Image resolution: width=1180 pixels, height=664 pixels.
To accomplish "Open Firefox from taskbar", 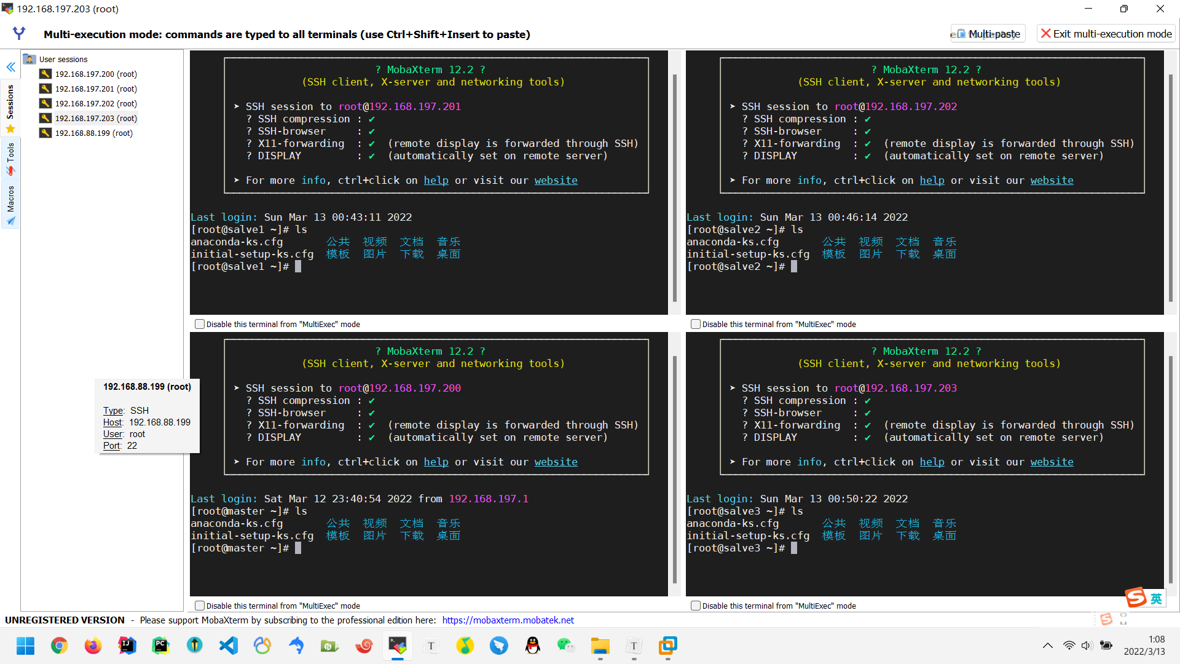I will click(x=93, y=646).
